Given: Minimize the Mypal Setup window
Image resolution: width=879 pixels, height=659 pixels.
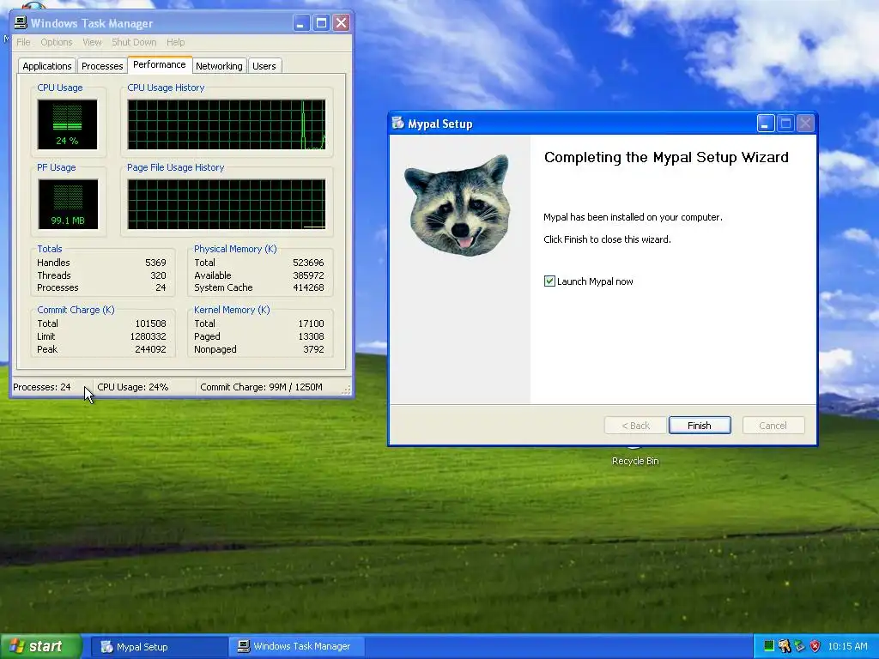Looking at the screenshot, I should 766,124.
